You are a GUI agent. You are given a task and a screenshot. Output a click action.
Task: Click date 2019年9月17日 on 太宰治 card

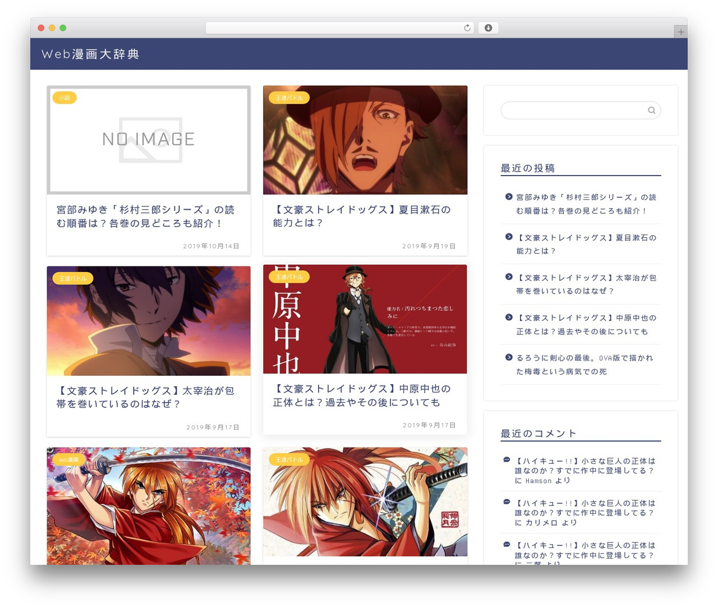(213, 427)
